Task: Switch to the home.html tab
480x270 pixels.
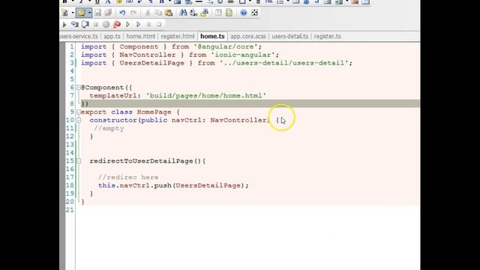Action: tap(140, 37)
